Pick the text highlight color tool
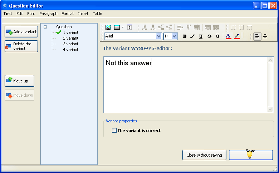 pos(237,36)
